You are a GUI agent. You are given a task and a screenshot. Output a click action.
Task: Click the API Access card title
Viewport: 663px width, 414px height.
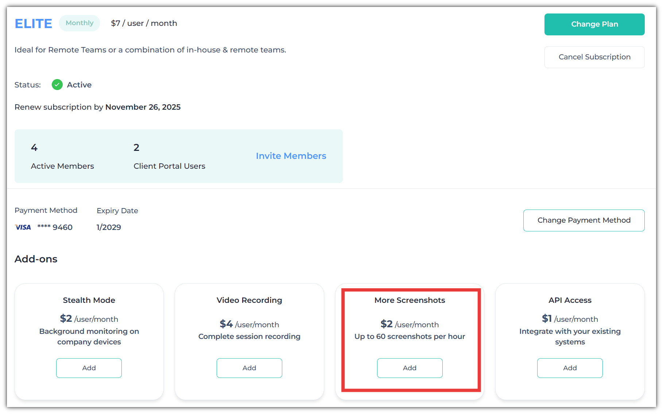[570, 300]
